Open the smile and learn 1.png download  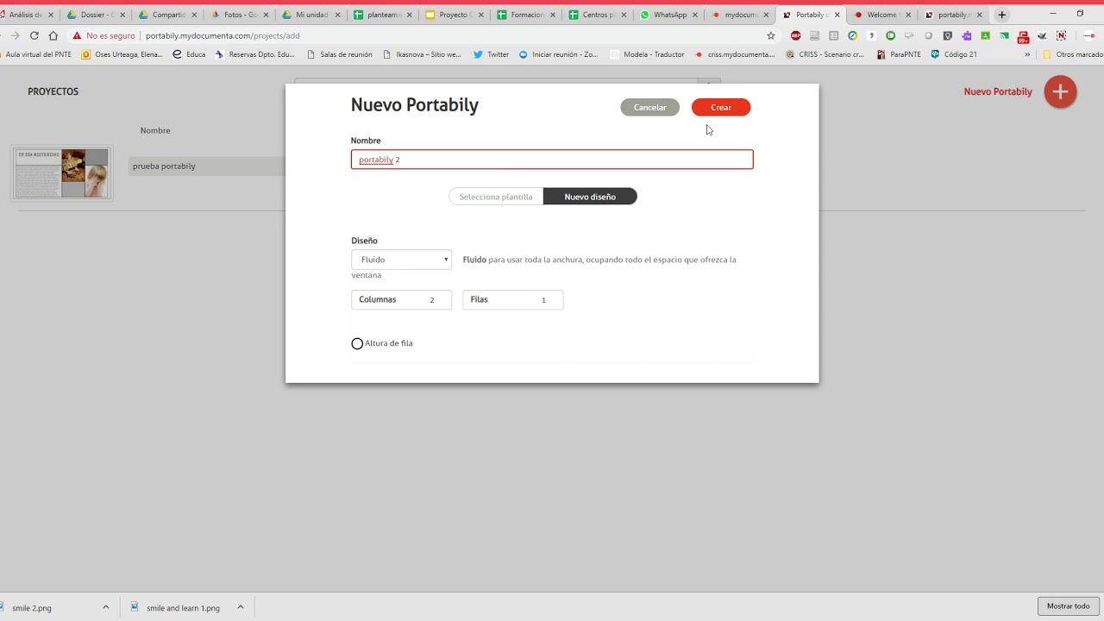click(x=176, y=607)
